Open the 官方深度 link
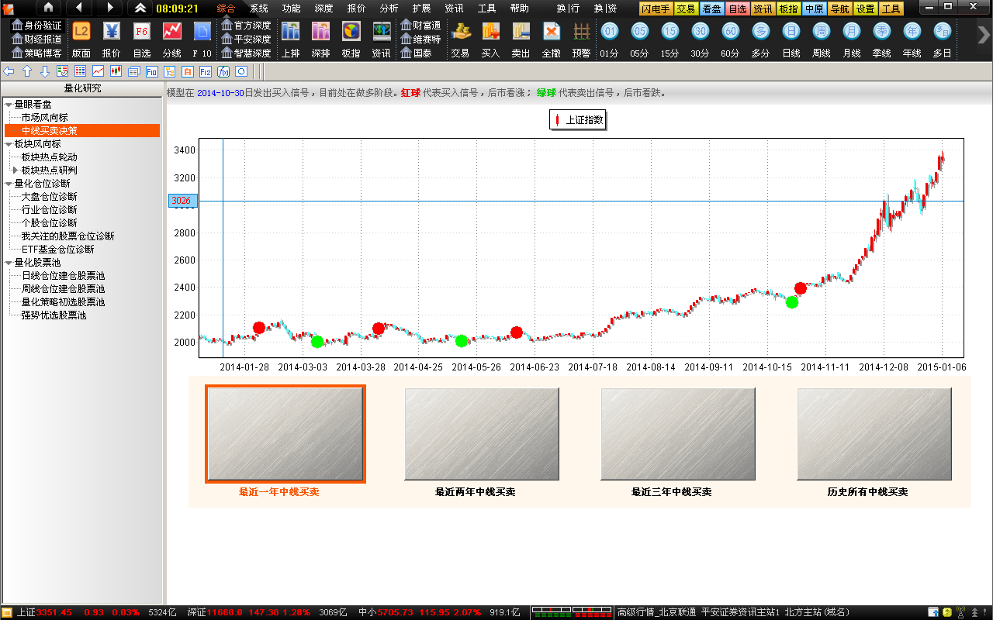The width and height of the screenshot is (993, 620). pos(246,26)
